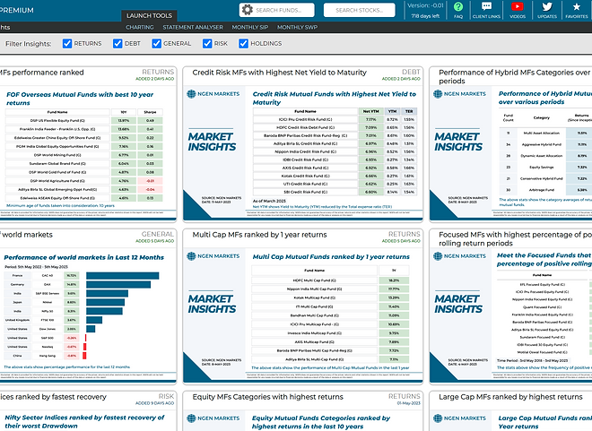Image resolution: width=592 pixels, height=431 pixels.
Task: Click 'Large Cap MFs ranked by highest returns' title
Action: 510,397
